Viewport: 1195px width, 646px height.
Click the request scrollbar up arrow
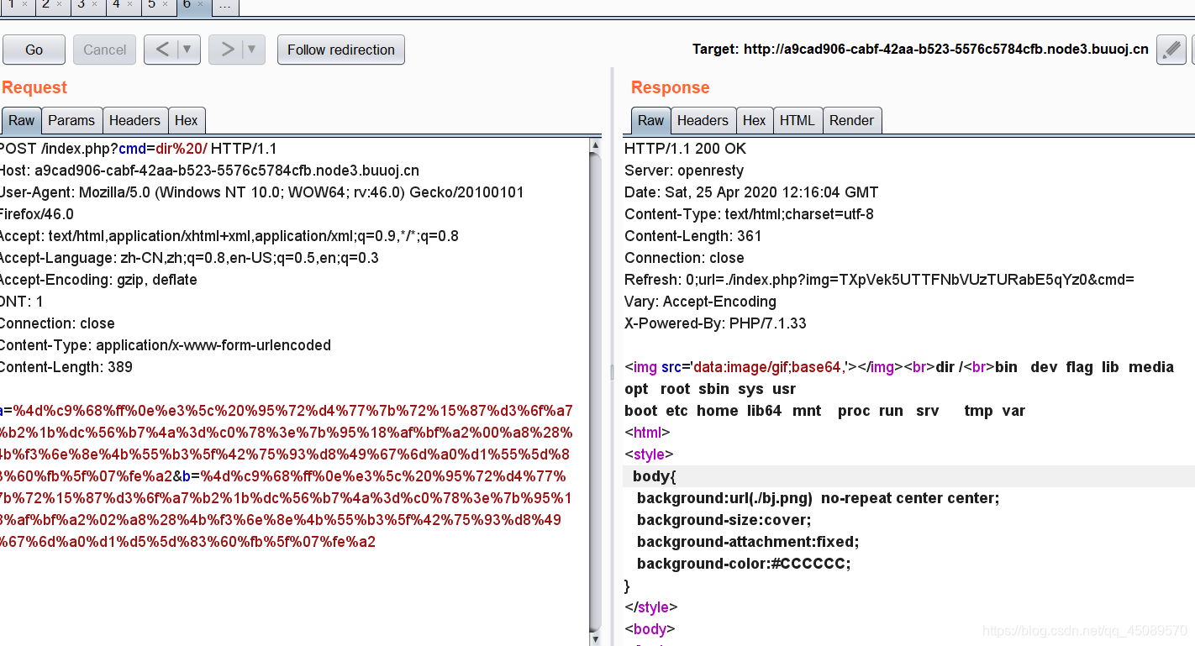[x=596, y=145]
